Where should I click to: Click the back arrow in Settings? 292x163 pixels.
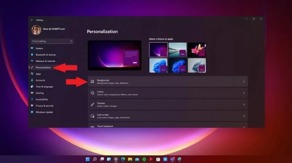coord(32,20)
